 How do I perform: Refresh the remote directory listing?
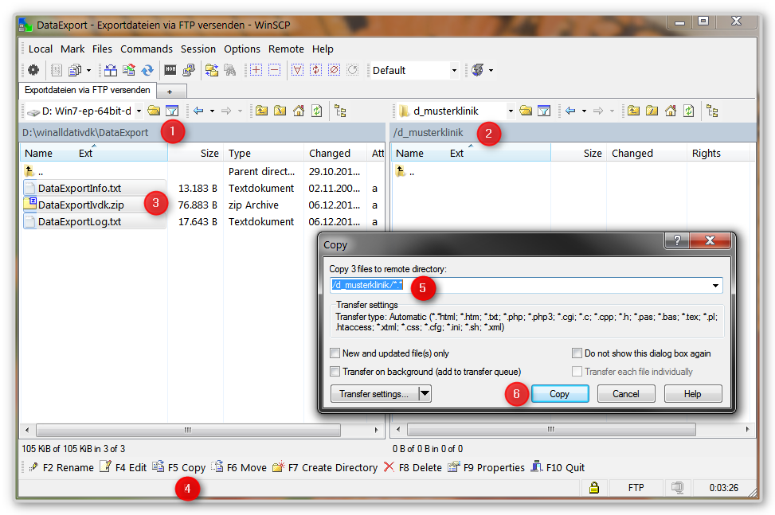[689, 111]
